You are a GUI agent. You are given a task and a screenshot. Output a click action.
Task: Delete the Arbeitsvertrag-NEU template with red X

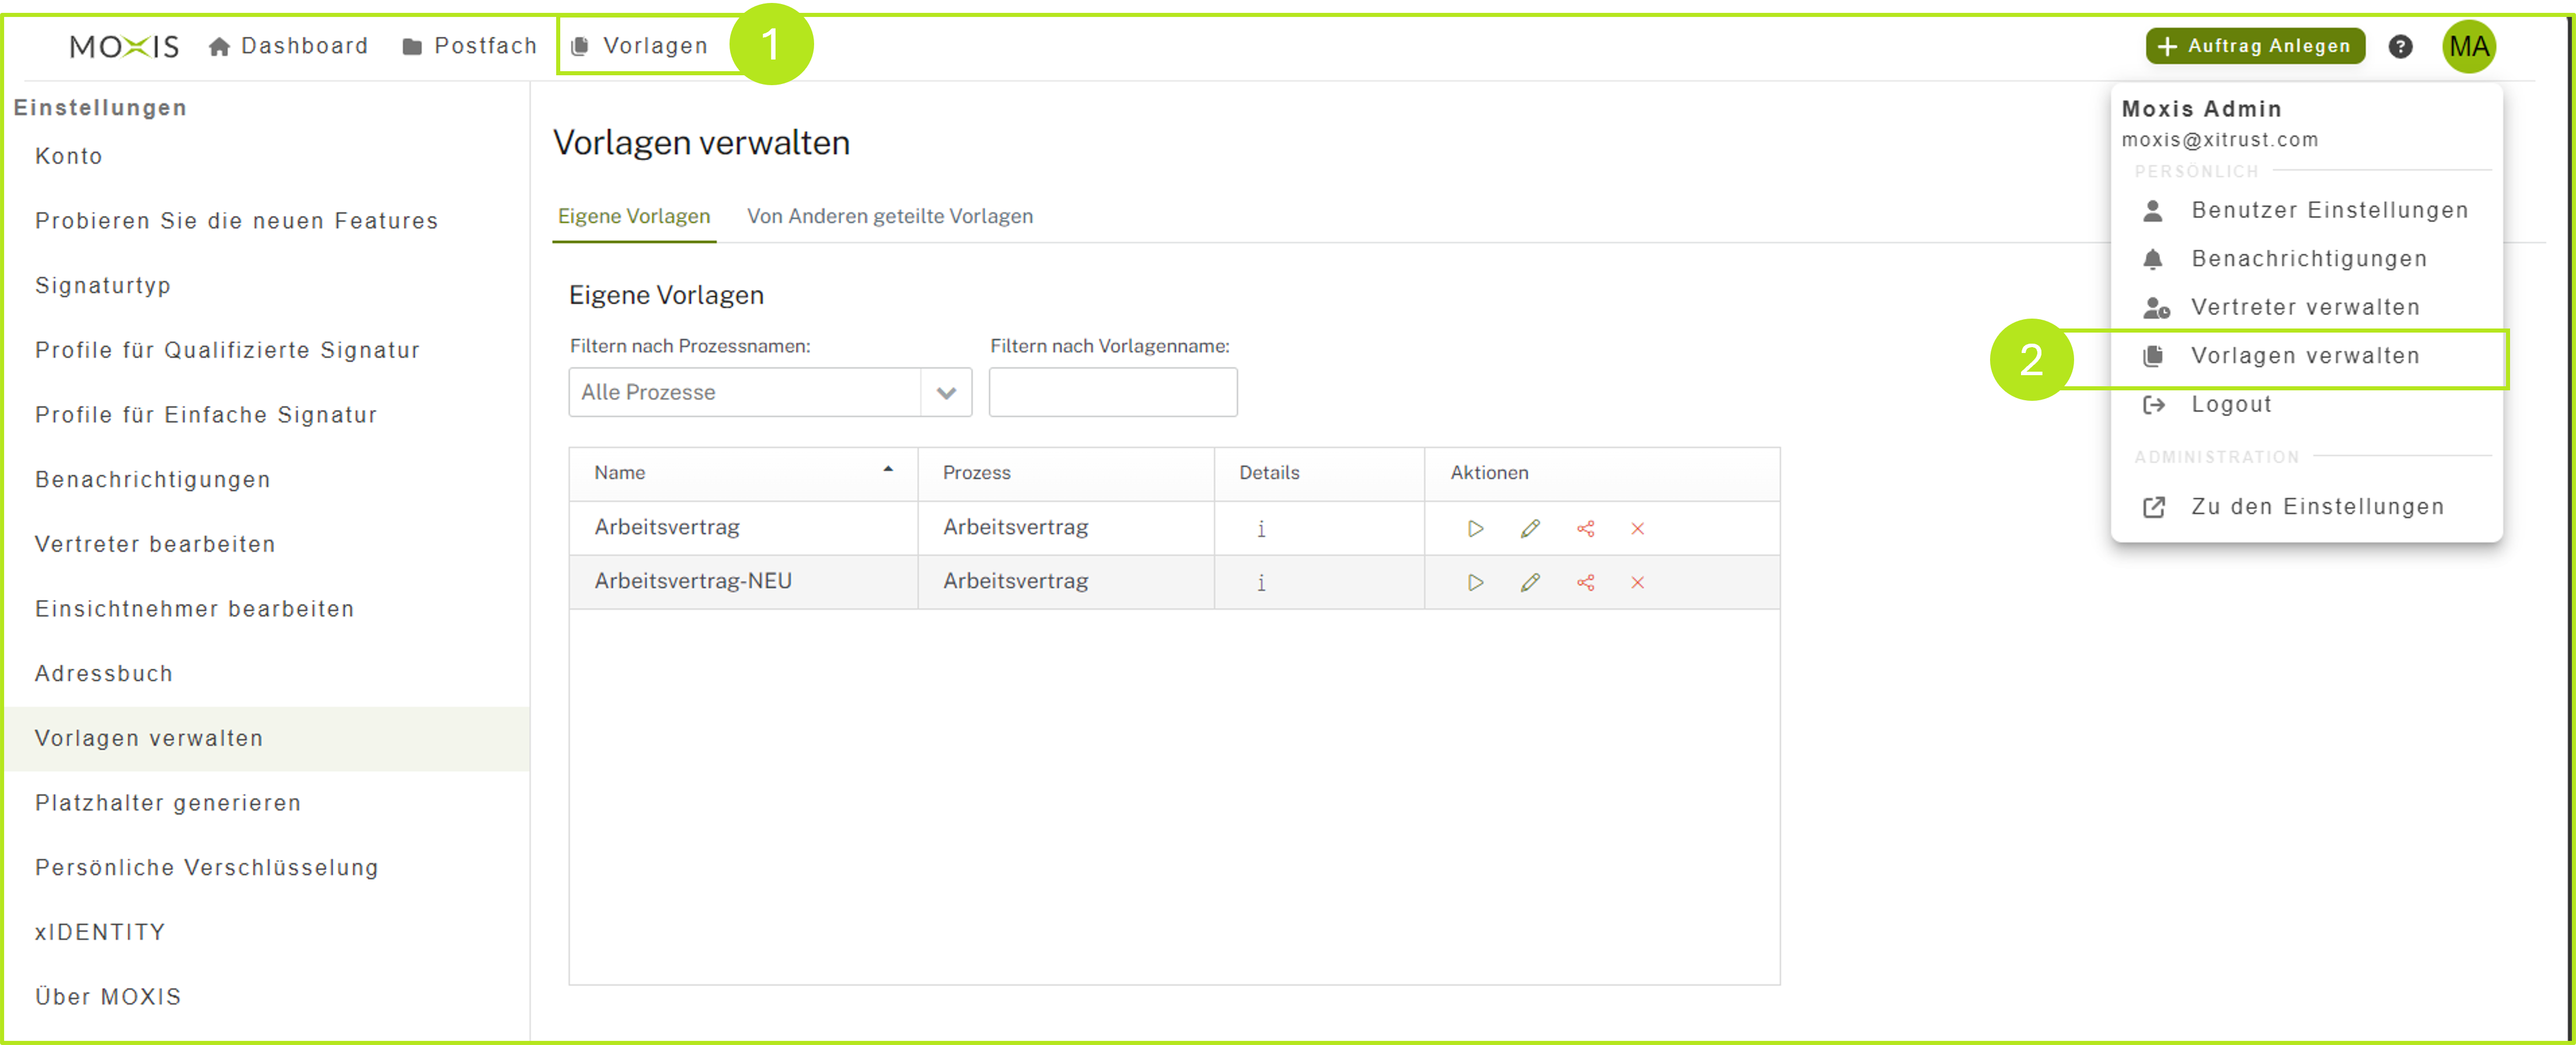click(x=1637, y=582)
